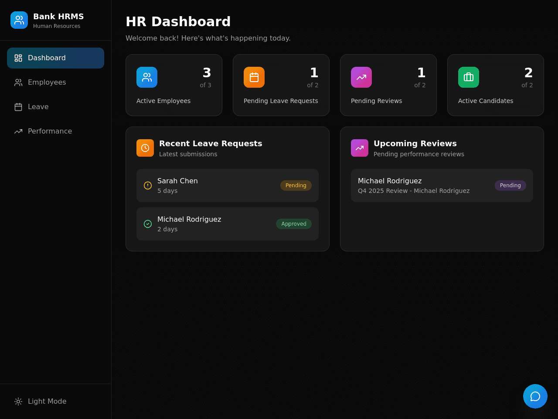This screenshot has height=419, width=558.
Task: Open the Pending Reviews stat card
Action: click(388, 85)
